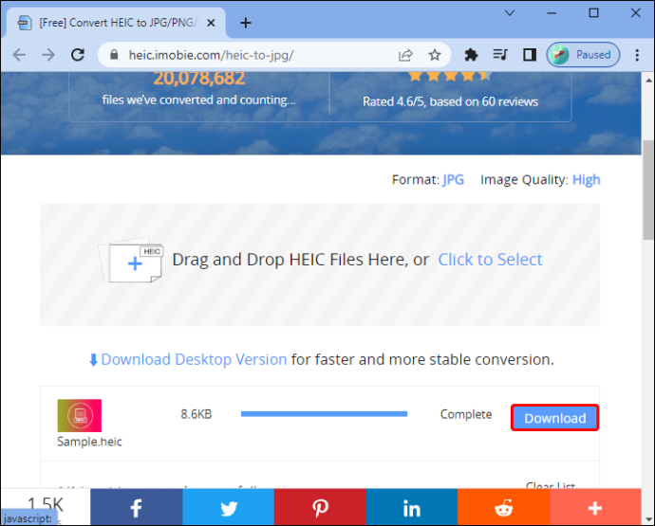Share on Facebook icon
This screenshot has width=655, height=526.
pos(136,508)
